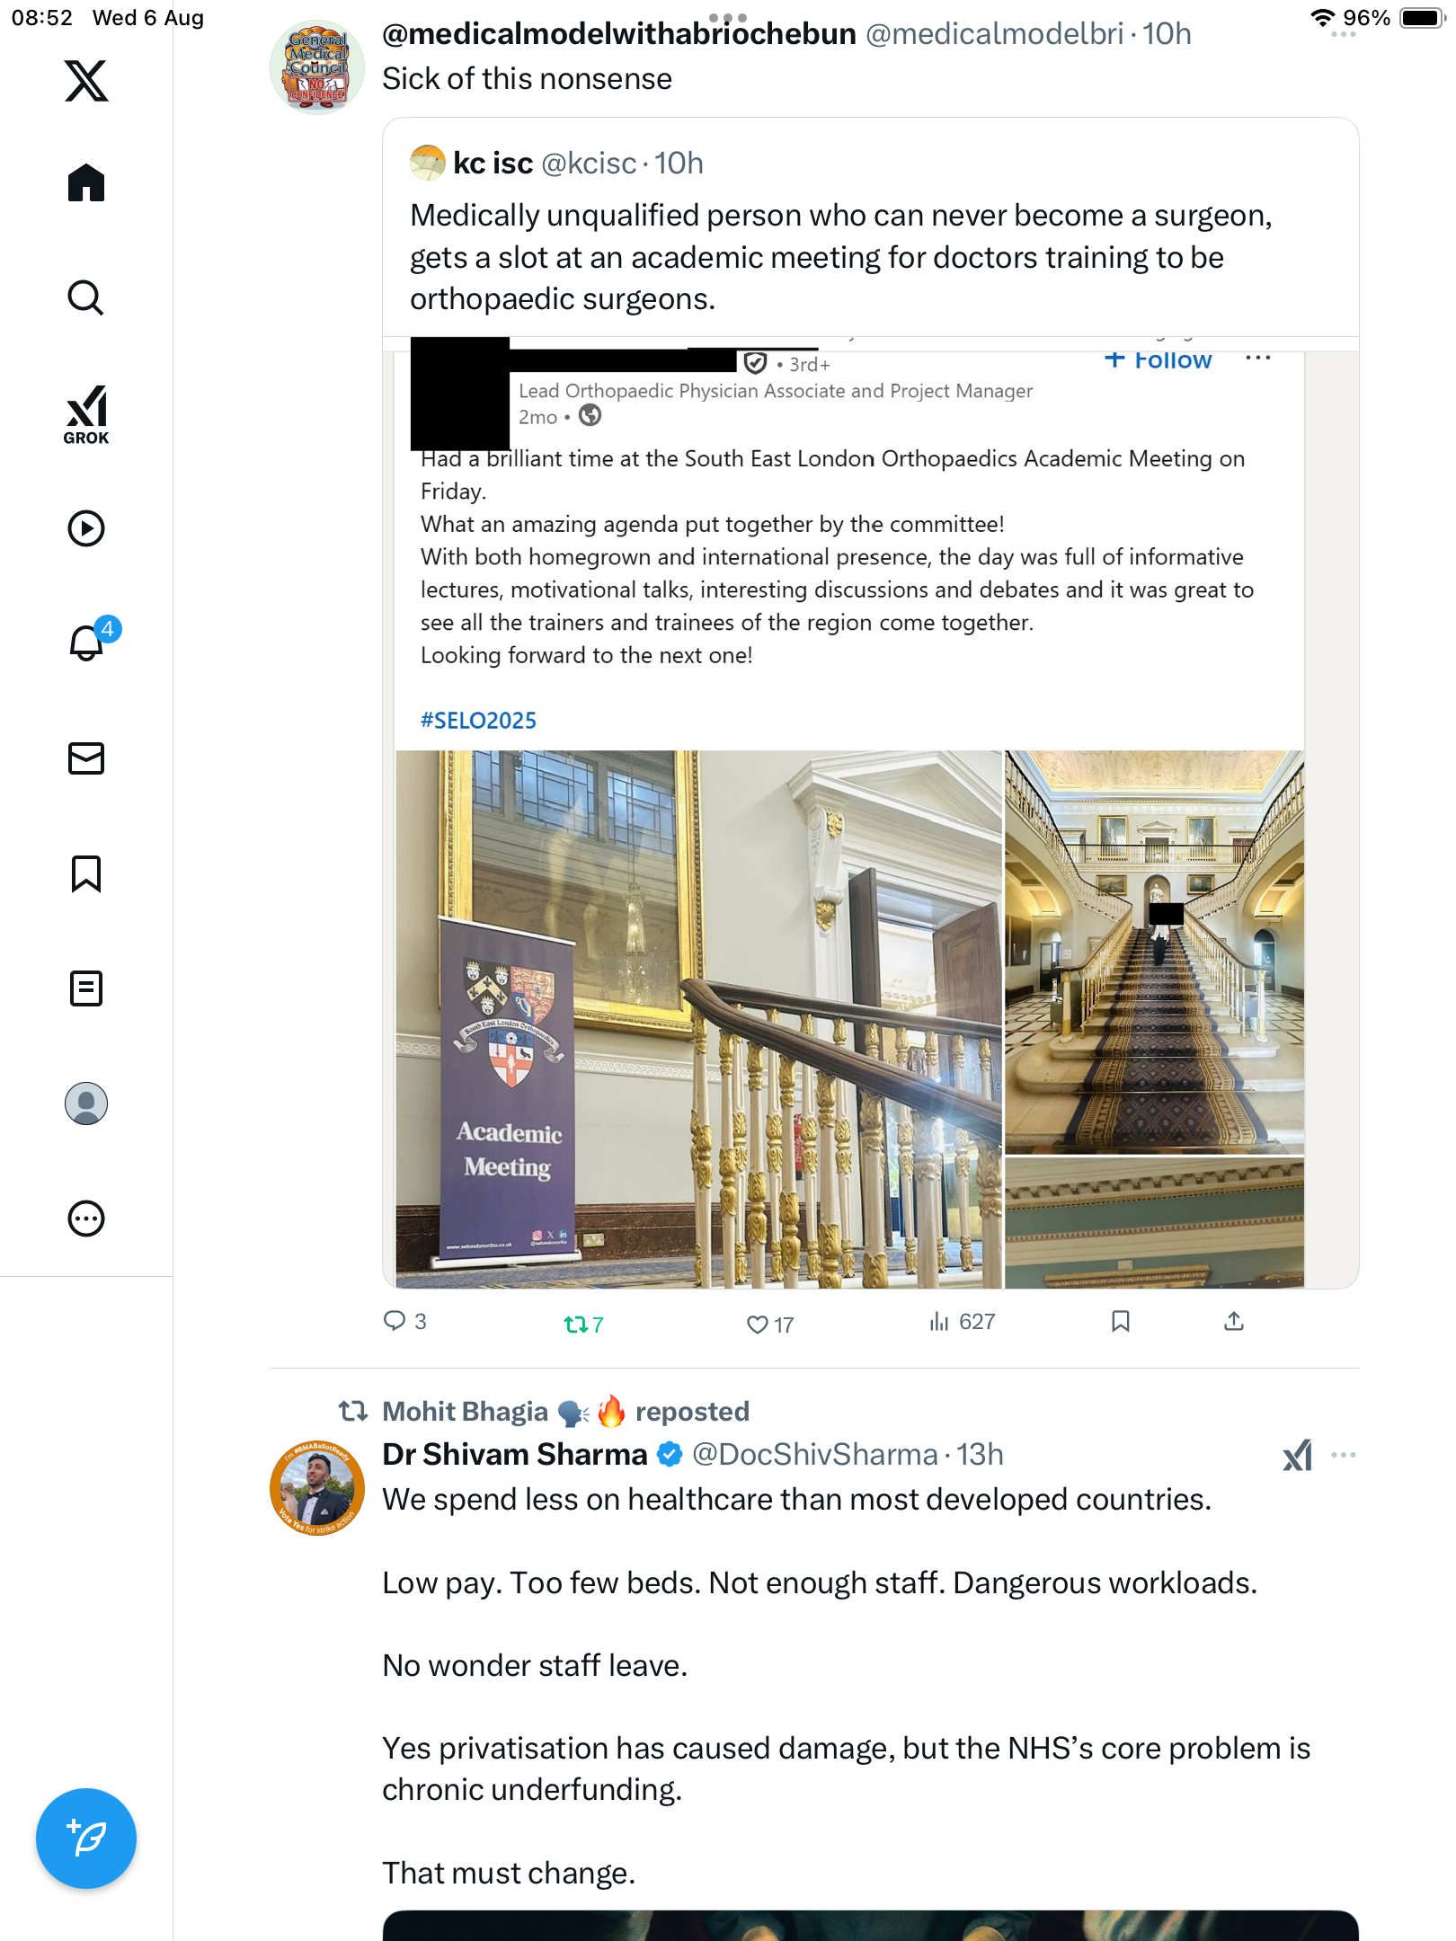Bookmark the medicalmodelbri post
This screenshot has width=1456, height=1941.
pyautogui.click(x=1120, y=1321)
